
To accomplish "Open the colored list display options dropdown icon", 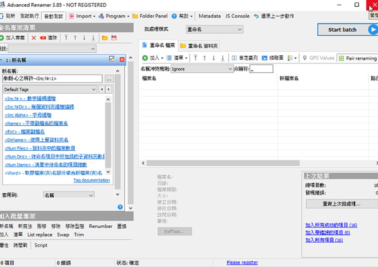I will [292, 58].
